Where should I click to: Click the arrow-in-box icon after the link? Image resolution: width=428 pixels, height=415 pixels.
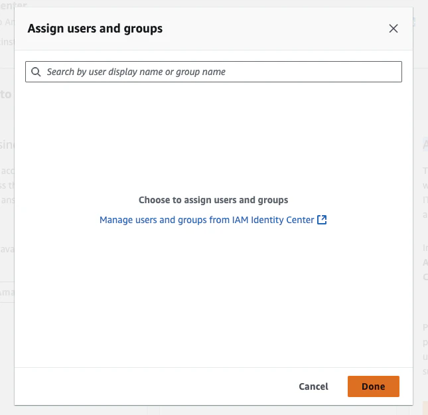(322, 220)
